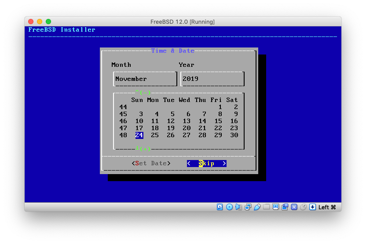Image resolution: width=366 pixels, height=244 pixels.
Task: Click the audio status icon
Action: 238,207
